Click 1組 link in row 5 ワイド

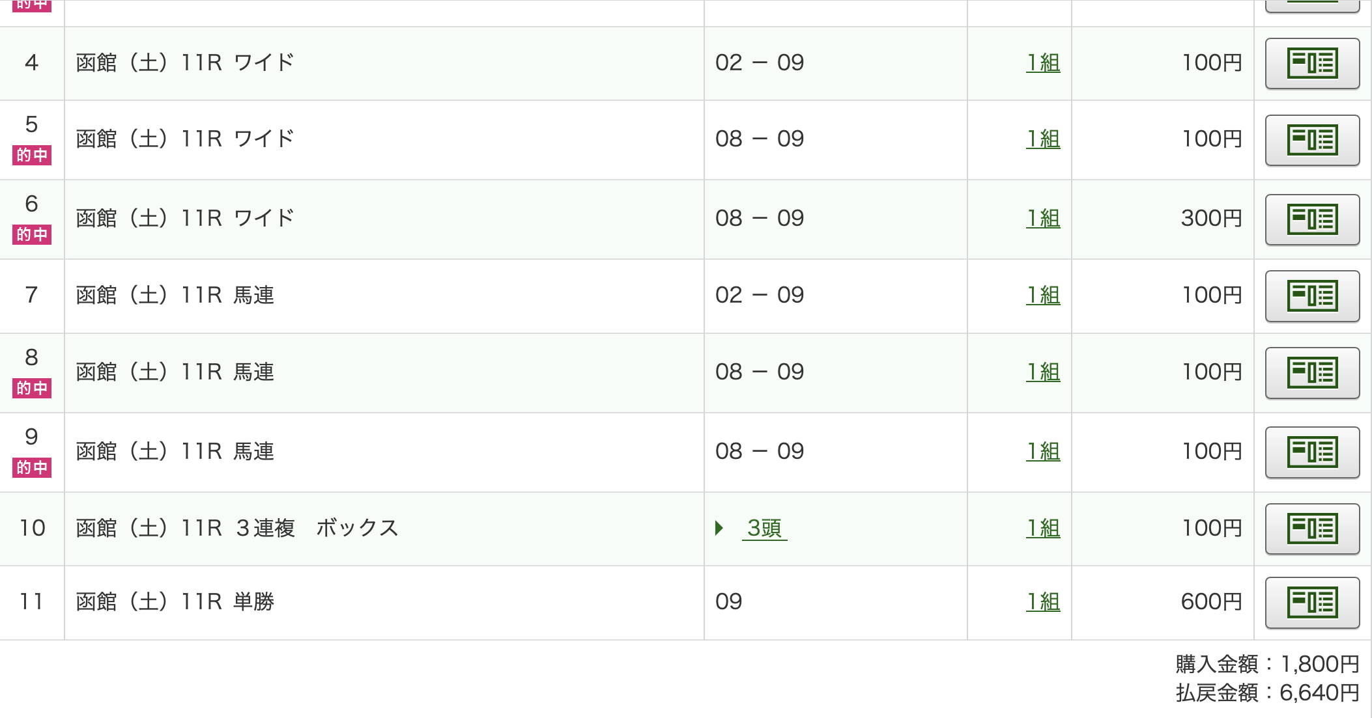1043,139
